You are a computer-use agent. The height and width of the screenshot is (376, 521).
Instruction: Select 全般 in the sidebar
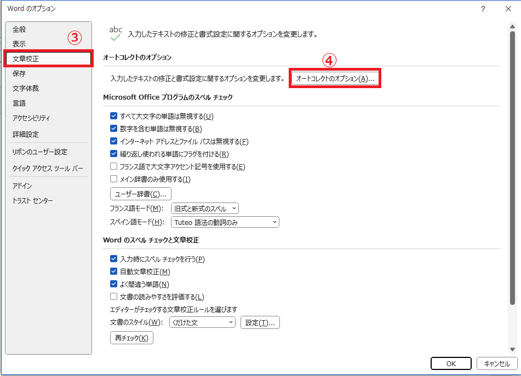49,29
